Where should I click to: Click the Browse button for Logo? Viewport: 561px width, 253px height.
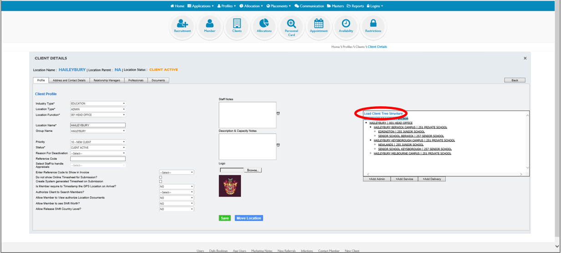pyautogui.click(x=253, y=170)
